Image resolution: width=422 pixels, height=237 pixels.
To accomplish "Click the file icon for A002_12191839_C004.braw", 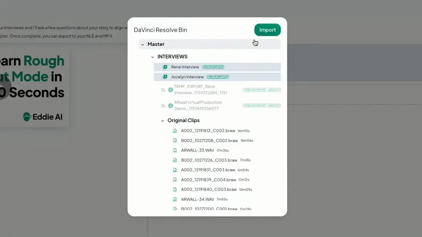I will [x=175, y=180].
